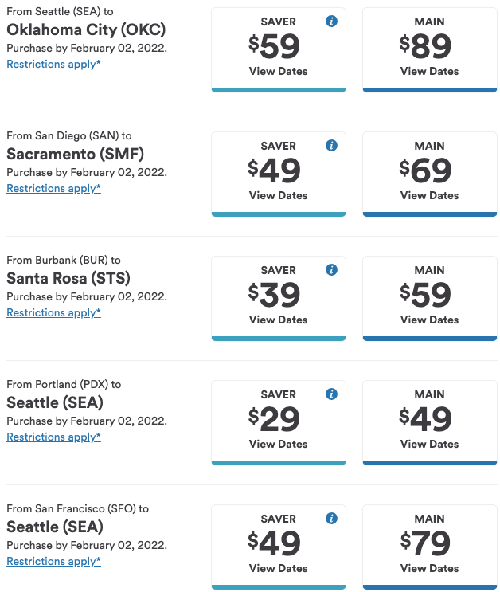Choose $69 Main fare to Sacramento
500x592 pixels.
tap(430, 174)
